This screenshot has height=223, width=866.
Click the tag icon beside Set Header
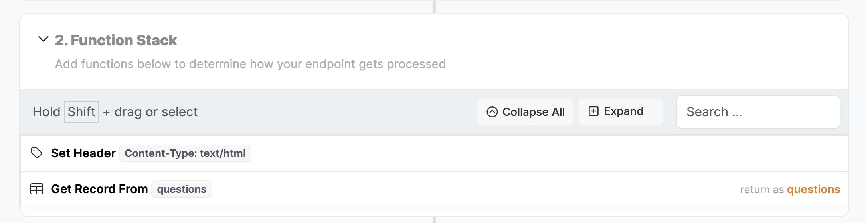click(37, 153)
